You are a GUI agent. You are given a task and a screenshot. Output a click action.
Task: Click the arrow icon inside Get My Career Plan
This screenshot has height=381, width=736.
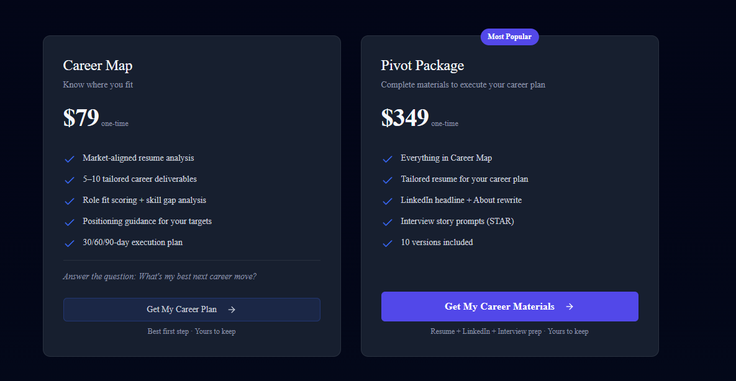point(231,309)
